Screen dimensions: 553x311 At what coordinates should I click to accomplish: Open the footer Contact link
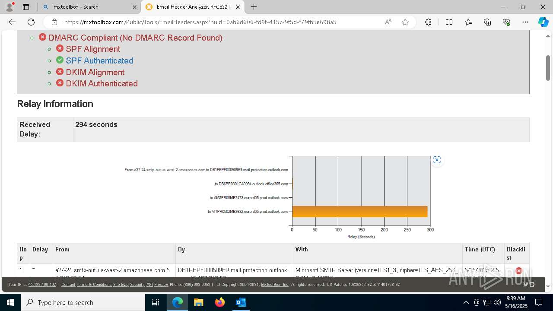[x=68, y=285]
